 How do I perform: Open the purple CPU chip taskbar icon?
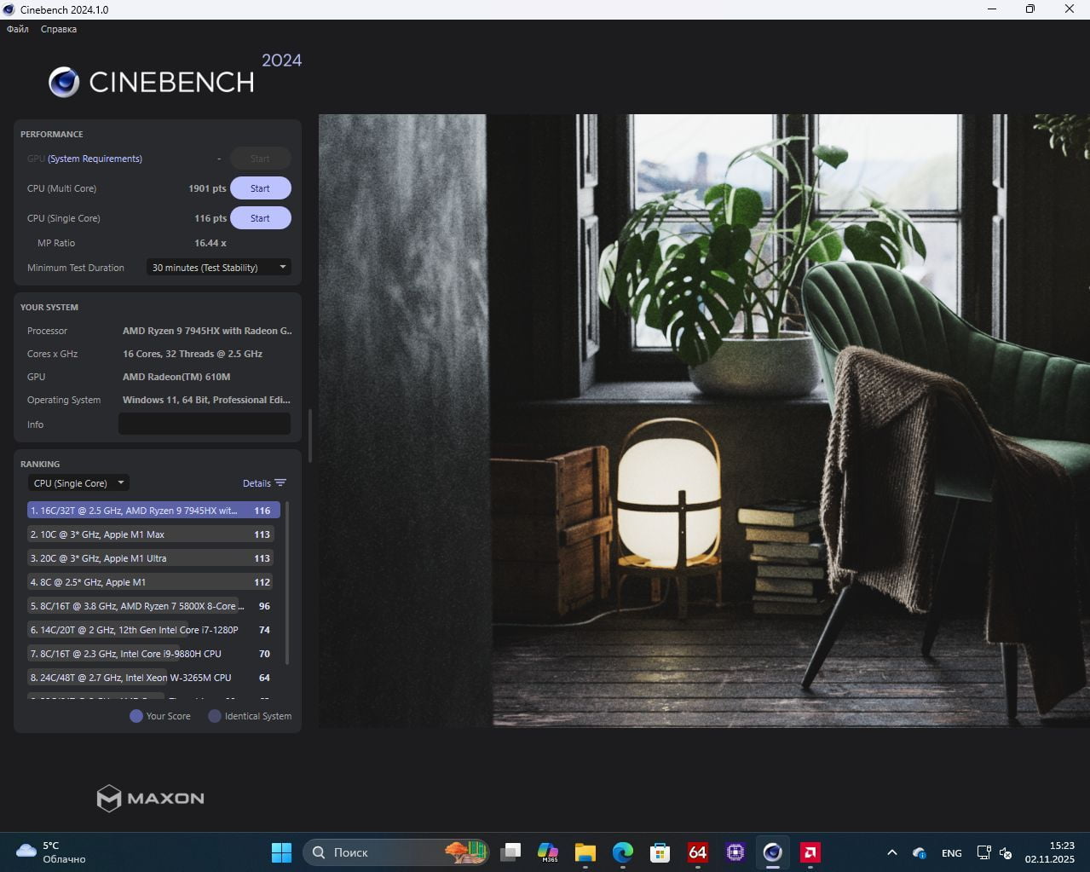click(735, 852)
